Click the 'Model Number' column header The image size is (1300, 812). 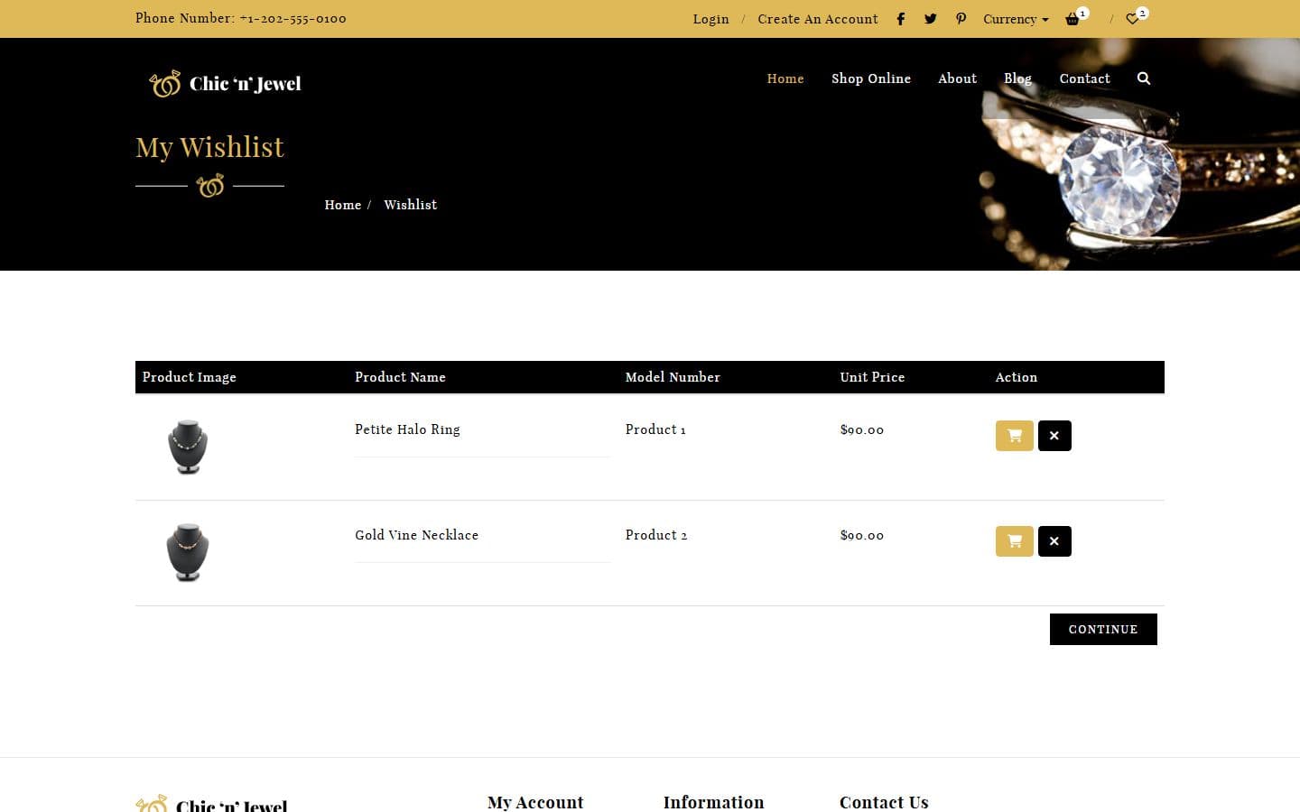click(x=673, y=377)
